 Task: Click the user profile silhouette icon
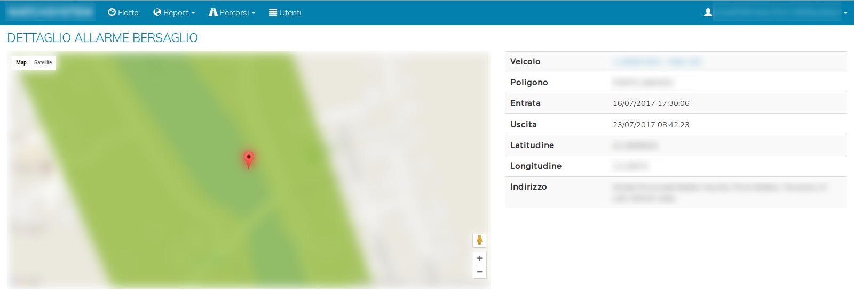tap(708, 12)
